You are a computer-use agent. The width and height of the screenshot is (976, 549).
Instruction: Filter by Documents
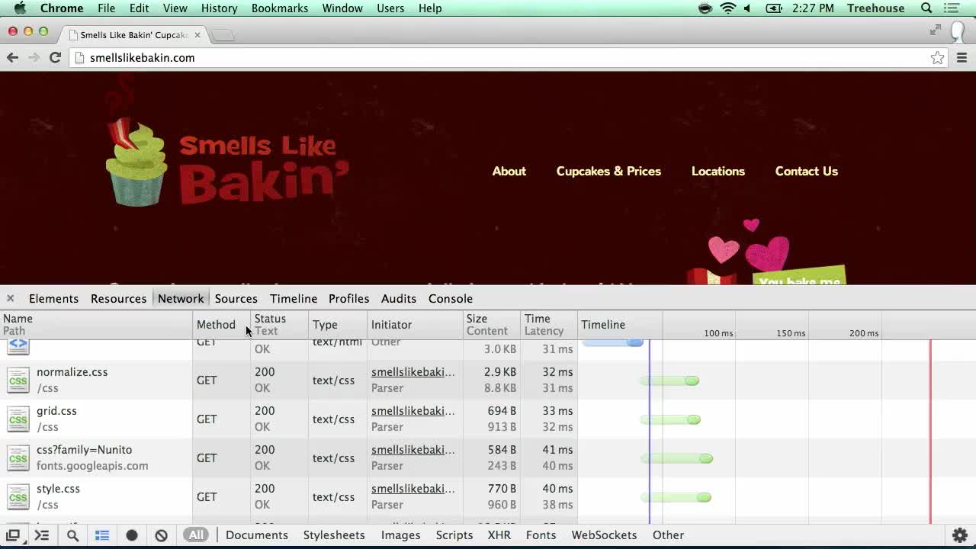[256, 535]
